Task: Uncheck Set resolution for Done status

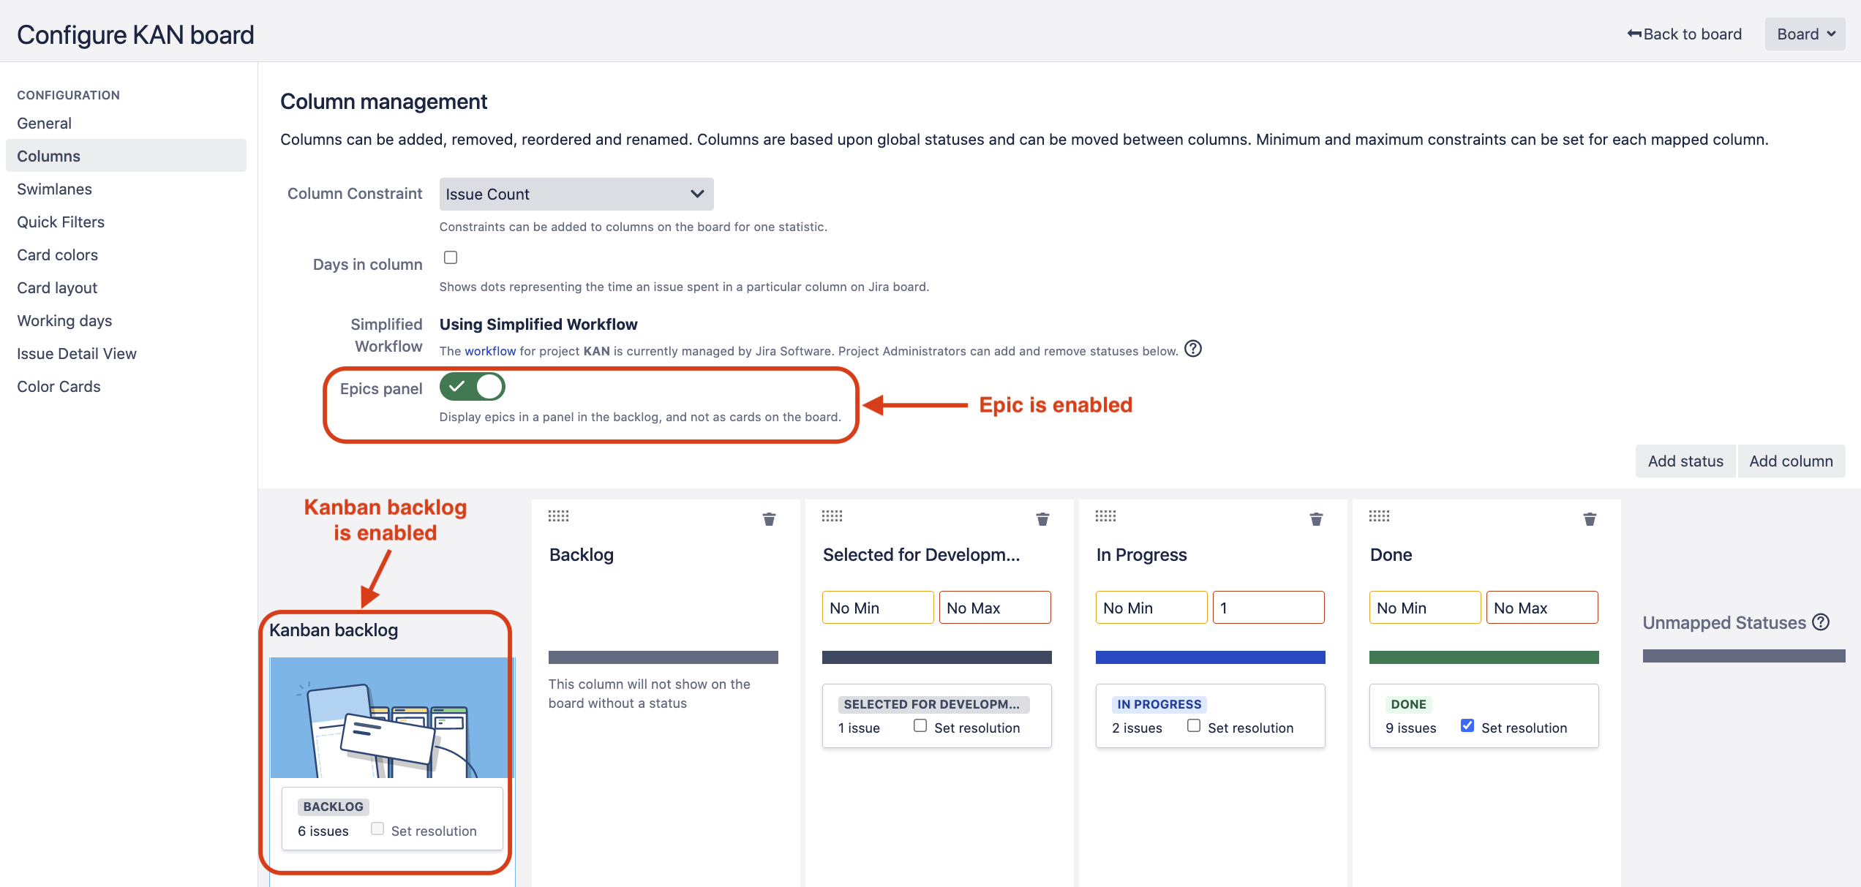Action: (x=1467, y=725)
